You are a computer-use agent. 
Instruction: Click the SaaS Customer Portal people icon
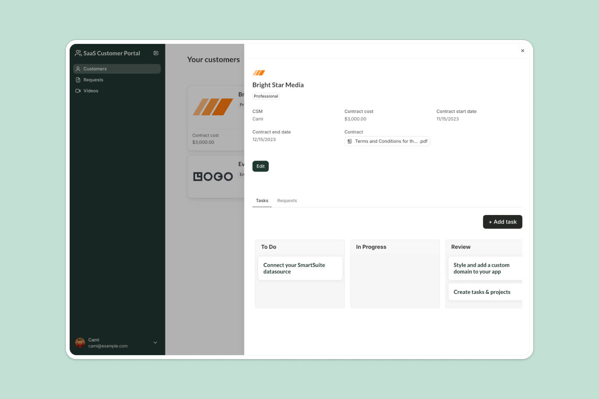pos(78,53)
